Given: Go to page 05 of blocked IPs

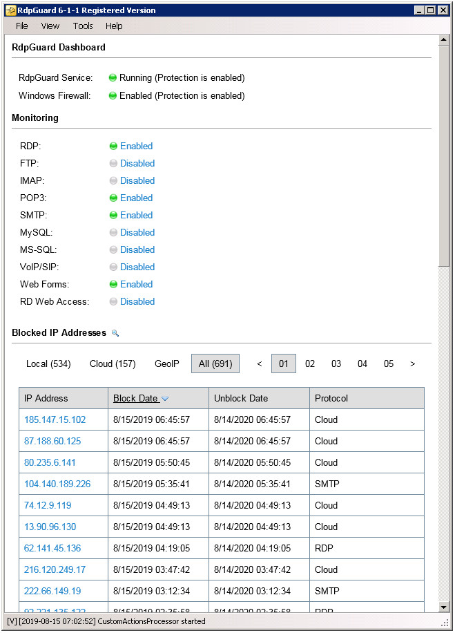Looking at the screenshot, I should (x=389, y=364).
